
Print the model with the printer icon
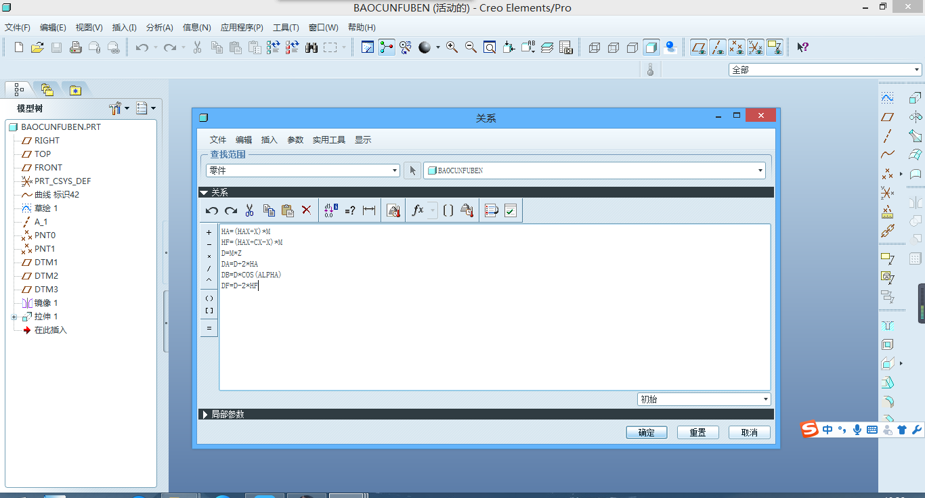click(76, 47)
